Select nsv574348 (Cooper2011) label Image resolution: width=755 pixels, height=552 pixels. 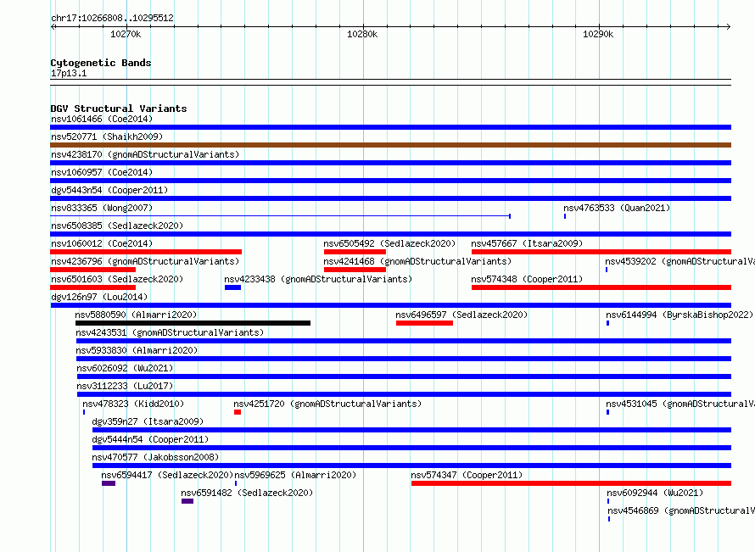(x=527, y=279)
